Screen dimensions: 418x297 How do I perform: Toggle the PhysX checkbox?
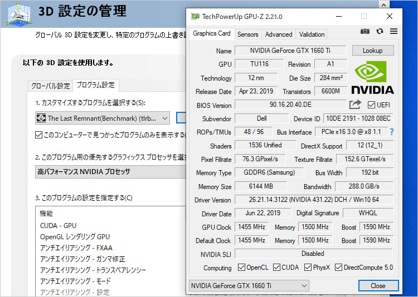(308, 267)
